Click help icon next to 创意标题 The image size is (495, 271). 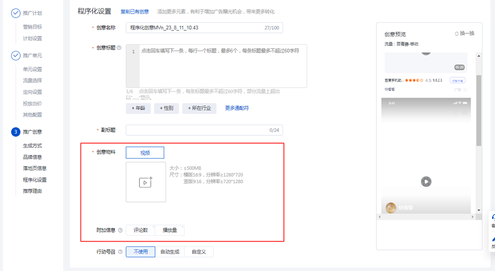pyautogui.click(x=119, y=48)
